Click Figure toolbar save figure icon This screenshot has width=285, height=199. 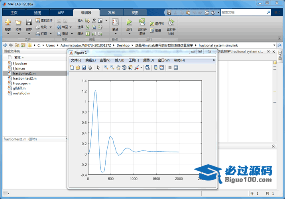84,68
